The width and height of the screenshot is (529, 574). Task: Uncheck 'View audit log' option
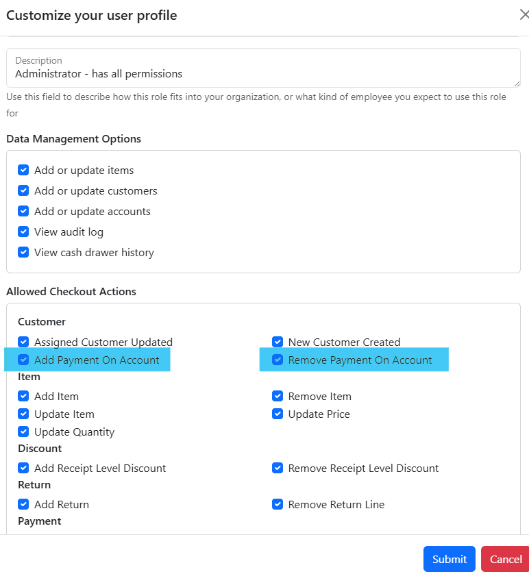[23, 232]
